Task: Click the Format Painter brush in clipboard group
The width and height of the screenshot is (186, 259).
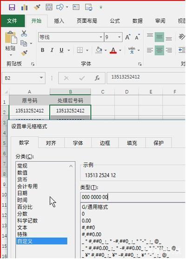Action: point(24,53)
